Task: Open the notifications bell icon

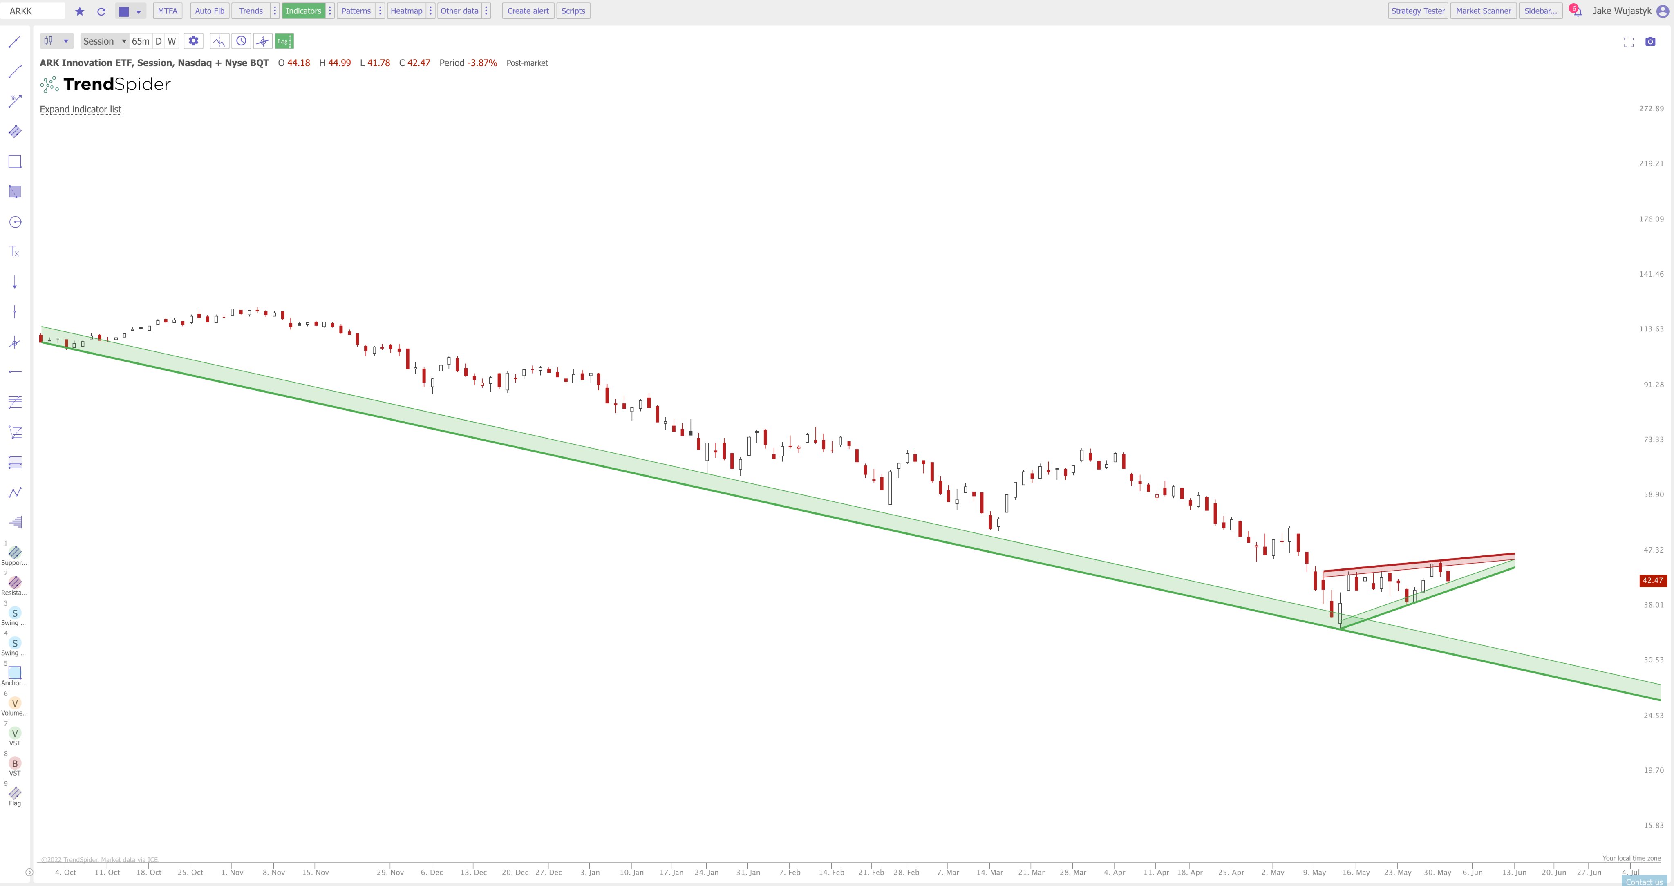Action: [x=1576, y=11]
